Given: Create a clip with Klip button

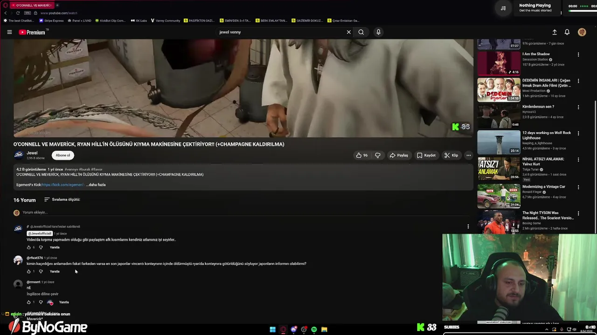Looking at the screenshot, I should point(451,155).
